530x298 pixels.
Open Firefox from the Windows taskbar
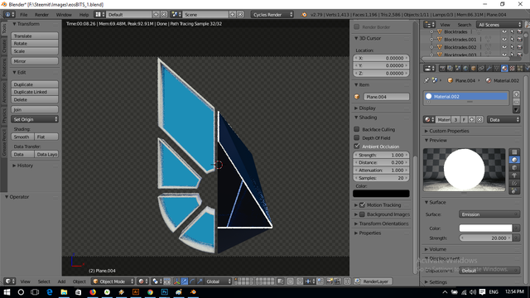[93, 292]
